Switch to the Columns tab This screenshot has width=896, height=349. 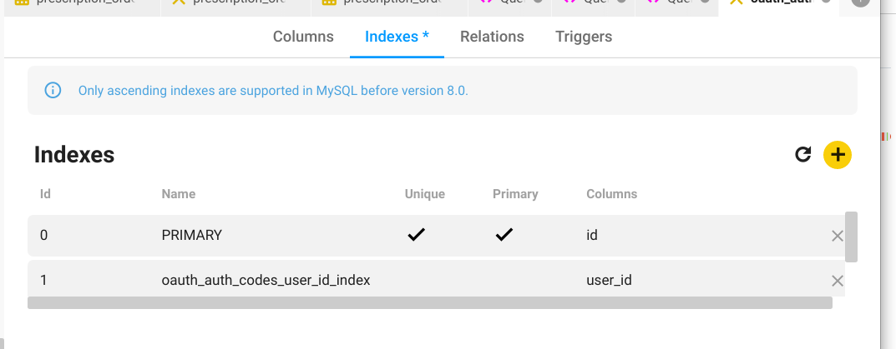pos(303,37)
